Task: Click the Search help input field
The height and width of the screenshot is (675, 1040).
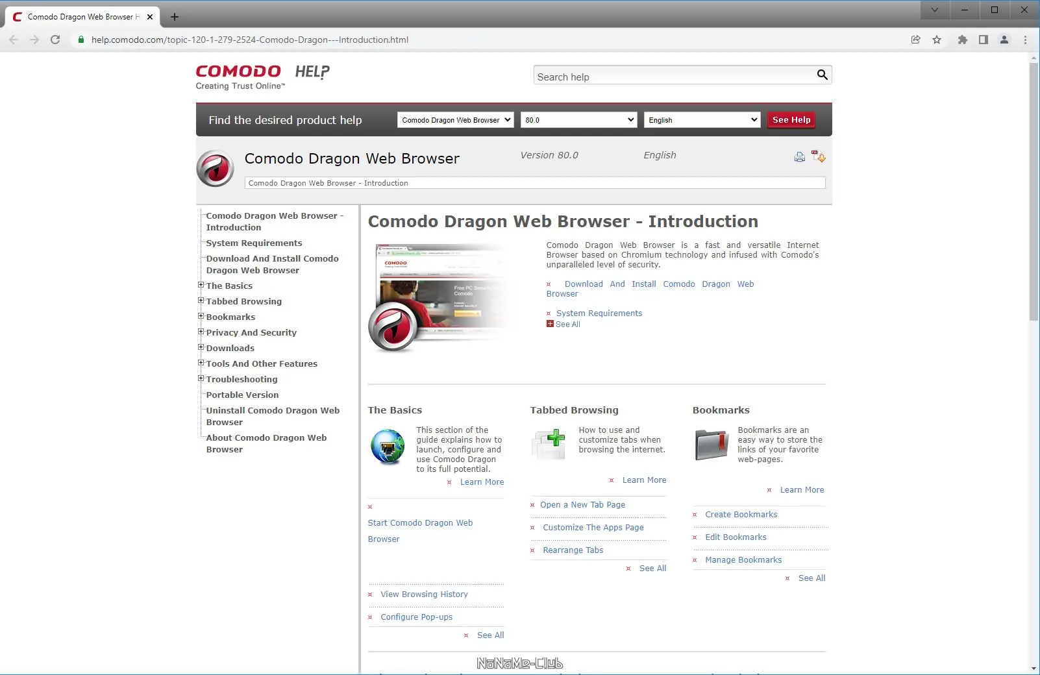Action: click(675, 77)
